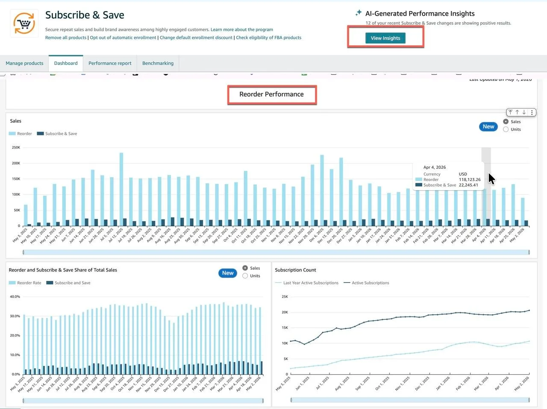Click the 22,245.41 Subscribe & Save tooltip value

point(468,185)
